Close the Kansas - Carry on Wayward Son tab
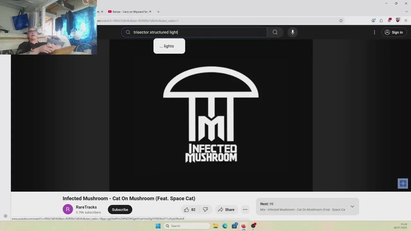The image size is (411, 231). [150, 12]
